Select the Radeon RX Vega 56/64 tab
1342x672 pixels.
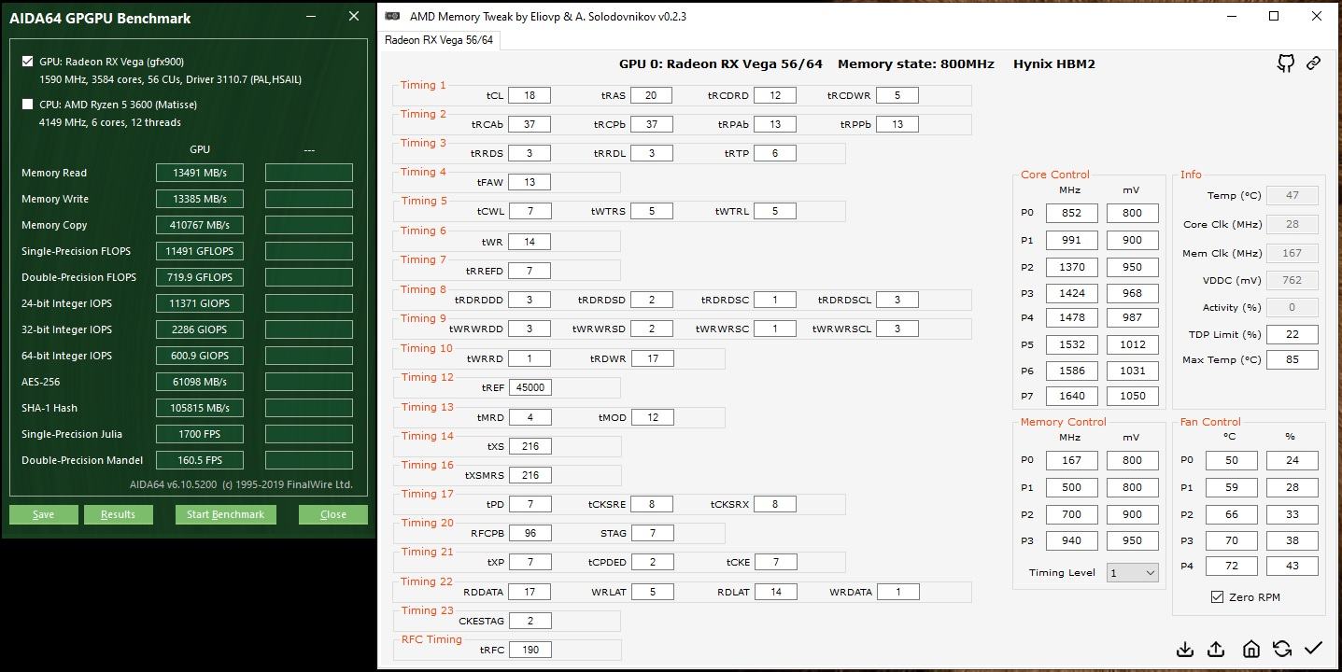[439, 39]
